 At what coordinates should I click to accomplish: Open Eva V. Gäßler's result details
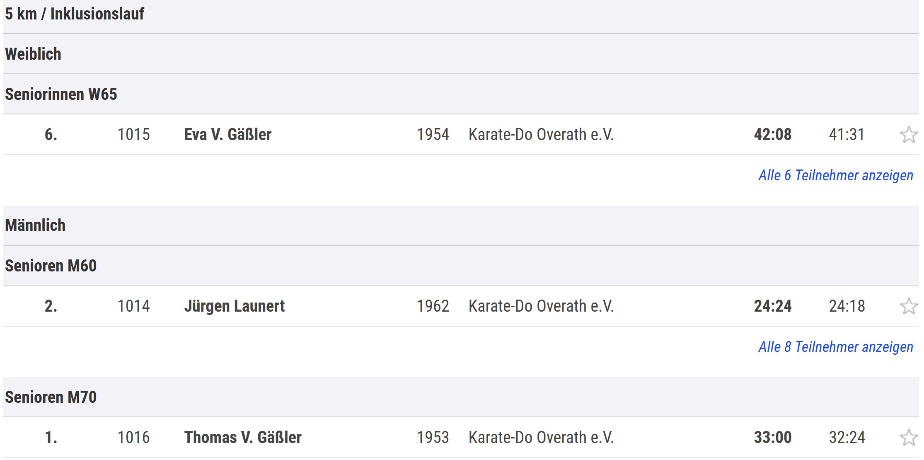click(x=227, y=135)
